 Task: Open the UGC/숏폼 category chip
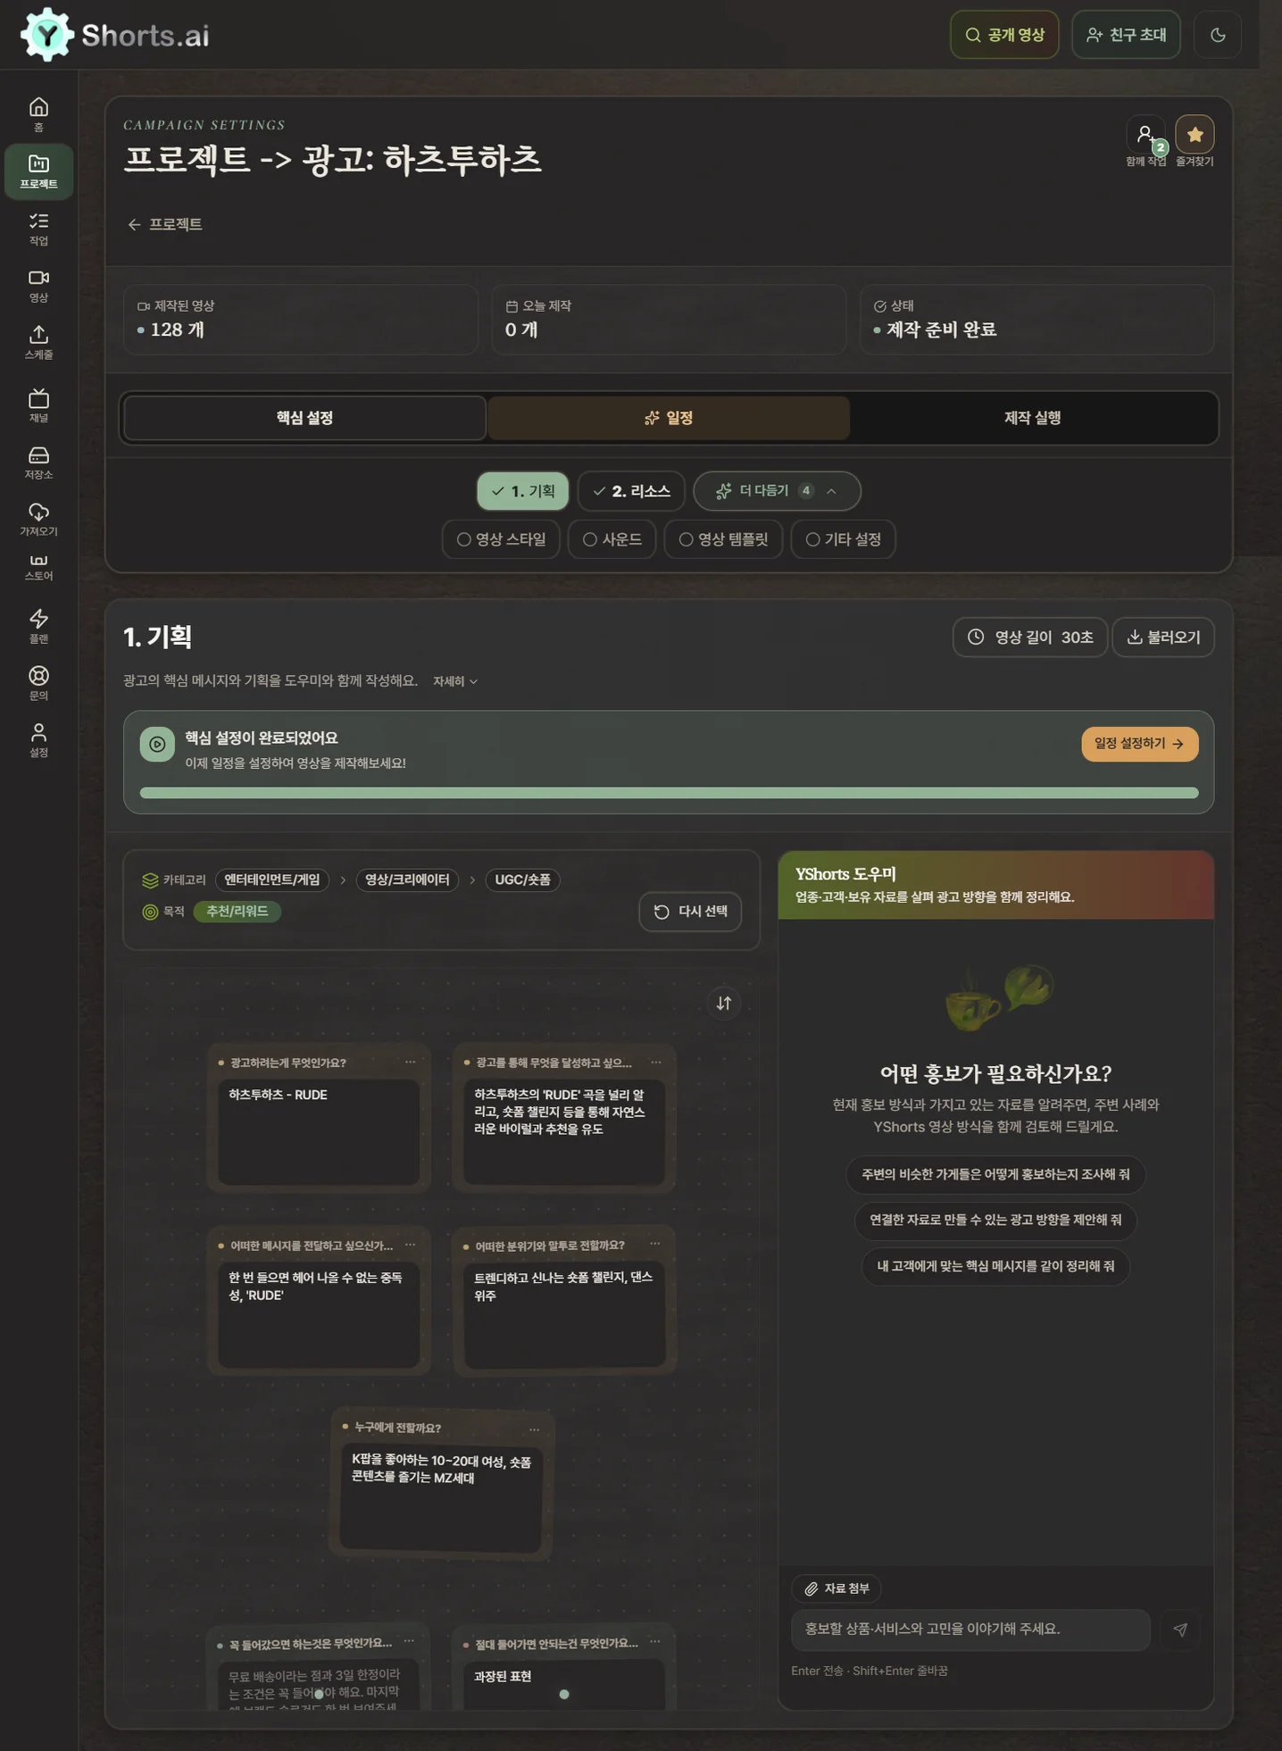tap(522, 880)
